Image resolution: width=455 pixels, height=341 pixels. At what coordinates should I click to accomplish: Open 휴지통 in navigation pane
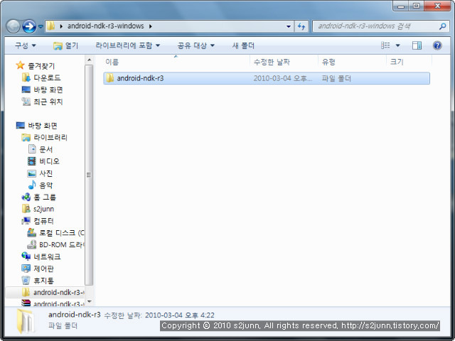[x=43, y=281]
